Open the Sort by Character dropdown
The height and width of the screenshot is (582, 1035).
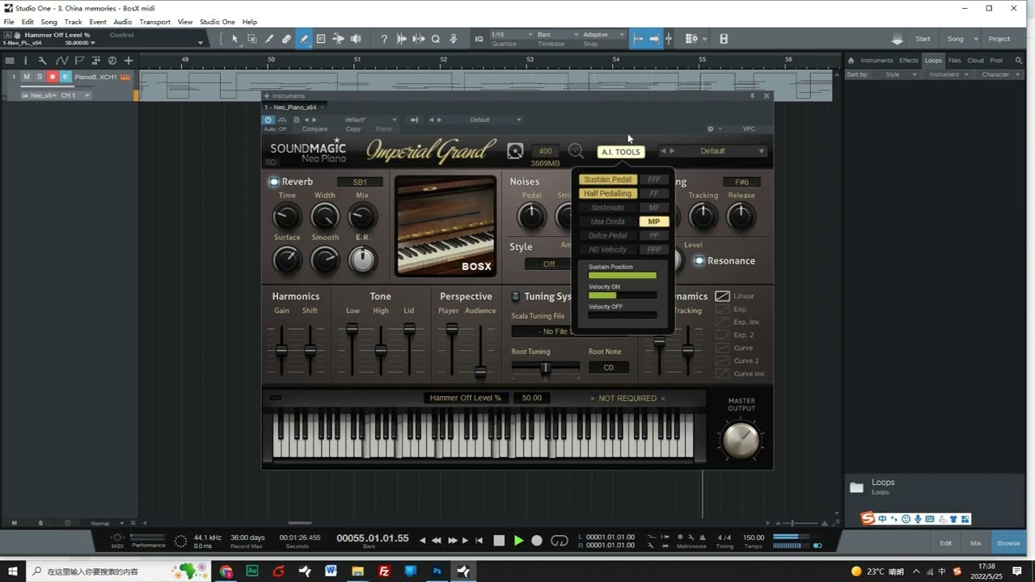[x=1000, y=74]
